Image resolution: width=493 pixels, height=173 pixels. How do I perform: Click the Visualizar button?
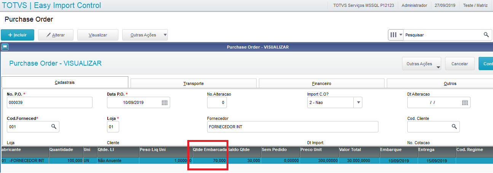point(98,35)
